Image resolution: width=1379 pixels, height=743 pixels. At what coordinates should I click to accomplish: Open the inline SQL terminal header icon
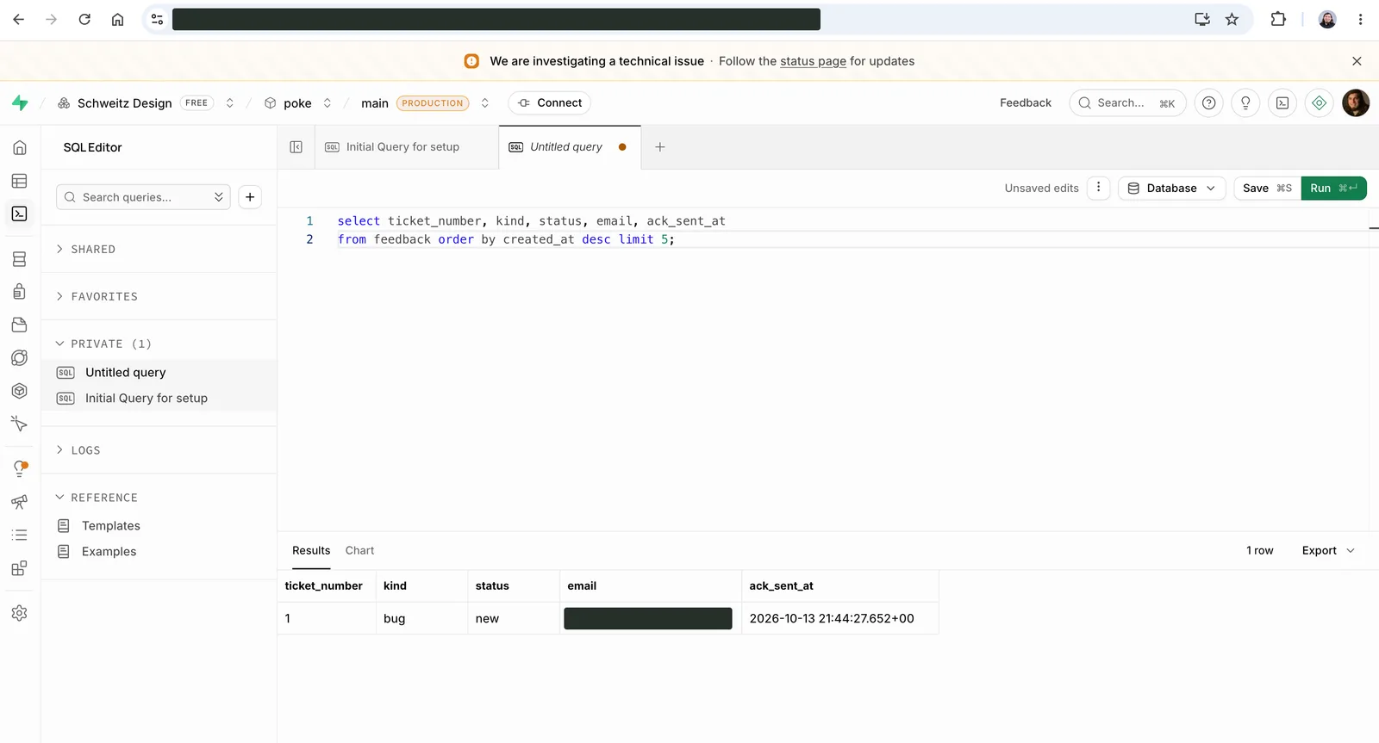coord(1282,103)
